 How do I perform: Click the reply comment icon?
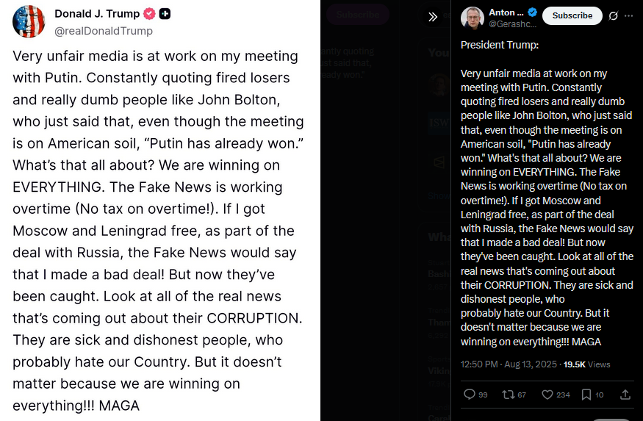(x=470, y=395)
